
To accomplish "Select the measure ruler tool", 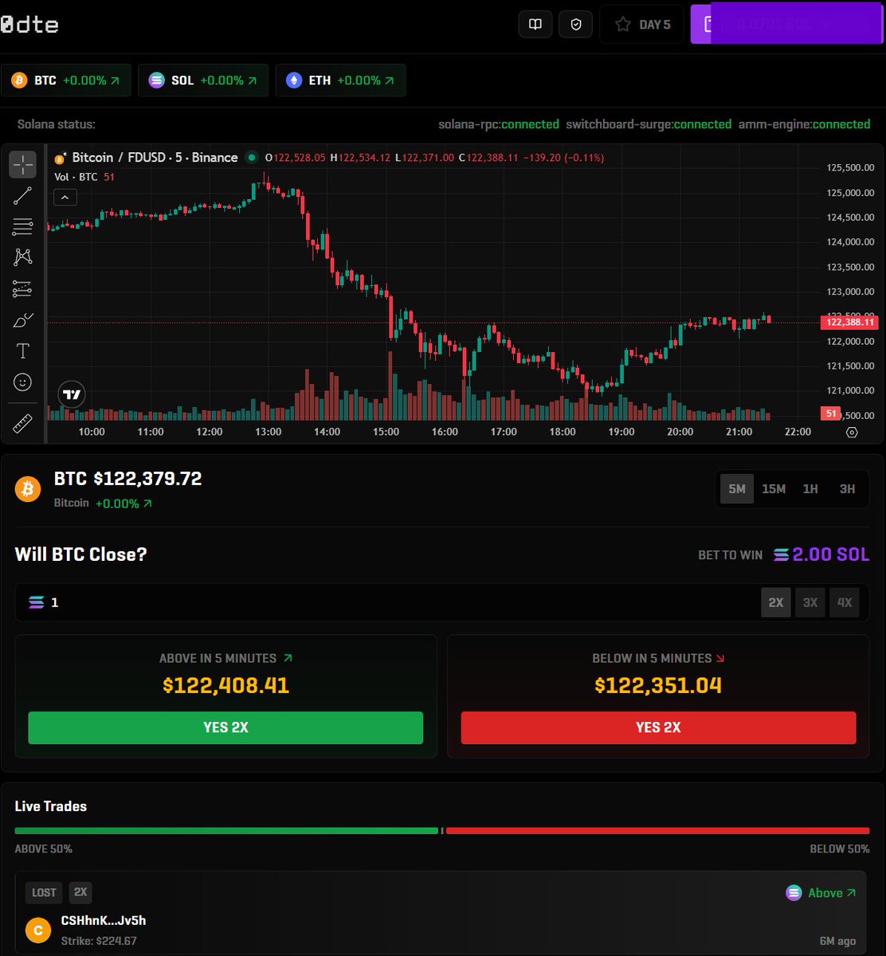I will point(22,423).
